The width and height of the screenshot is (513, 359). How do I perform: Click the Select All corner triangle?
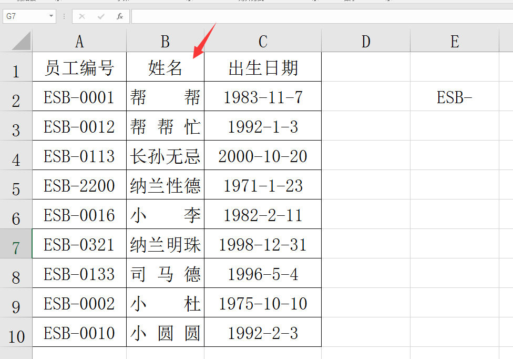click(x=22, y=41)
